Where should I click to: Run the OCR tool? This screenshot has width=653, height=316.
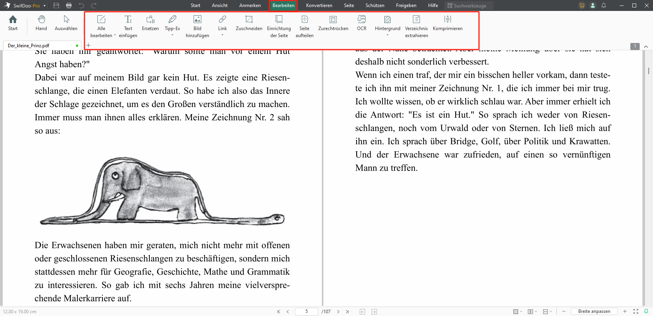[362, 23]
